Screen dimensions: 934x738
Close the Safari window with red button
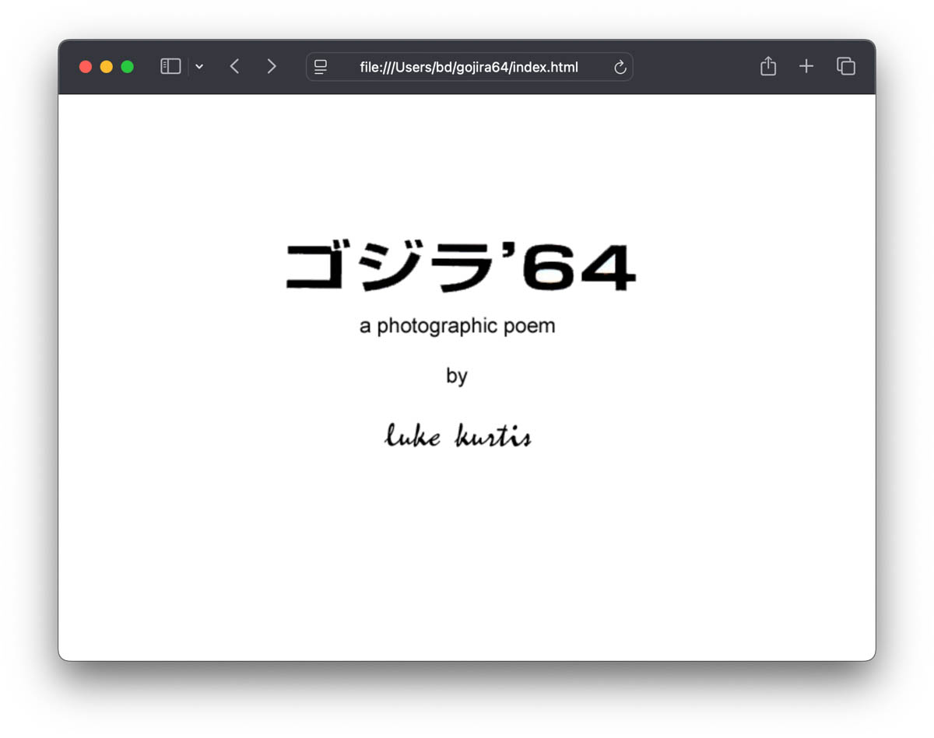[86, 67]
